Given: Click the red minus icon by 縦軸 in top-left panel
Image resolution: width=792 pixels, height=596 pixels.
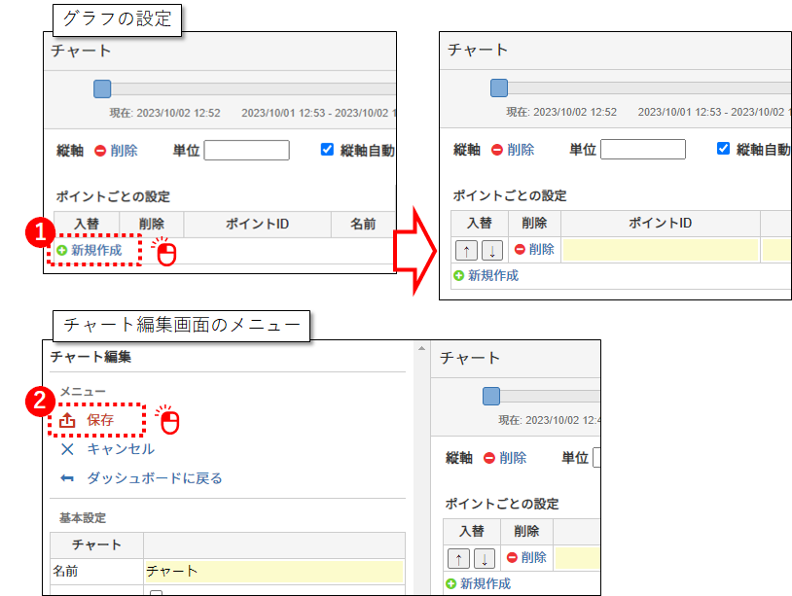Looking at the screenshot, I should pos(100,151).
